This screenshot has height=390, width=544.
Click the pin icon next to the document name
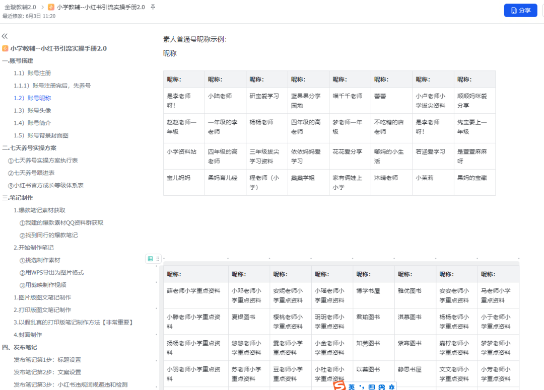(x=154, y=8)
